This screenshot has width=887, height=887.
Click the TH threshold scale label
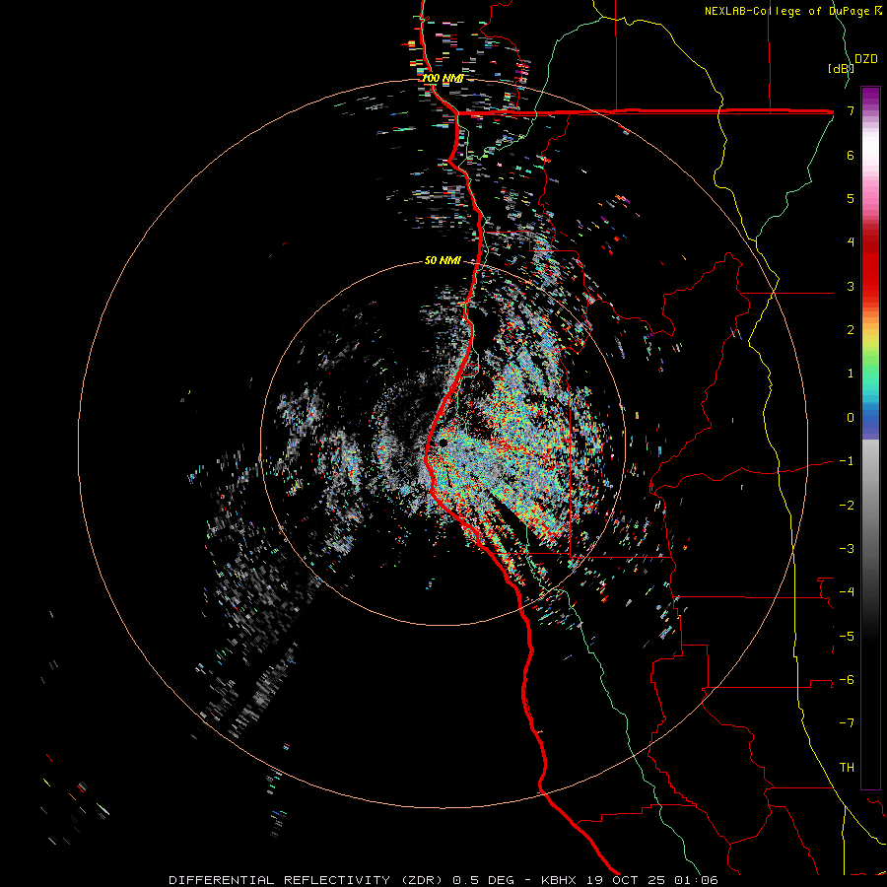pyautogui.click(x=847, y=768)
